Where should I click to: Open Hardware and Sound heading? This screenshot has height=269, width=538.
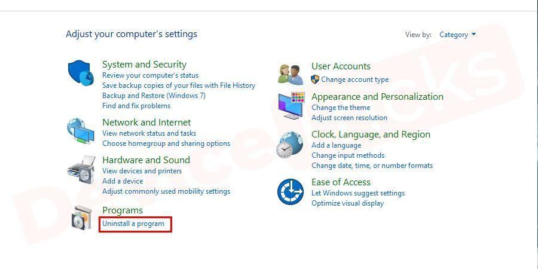pyautogui.click(x=146, y=160)
